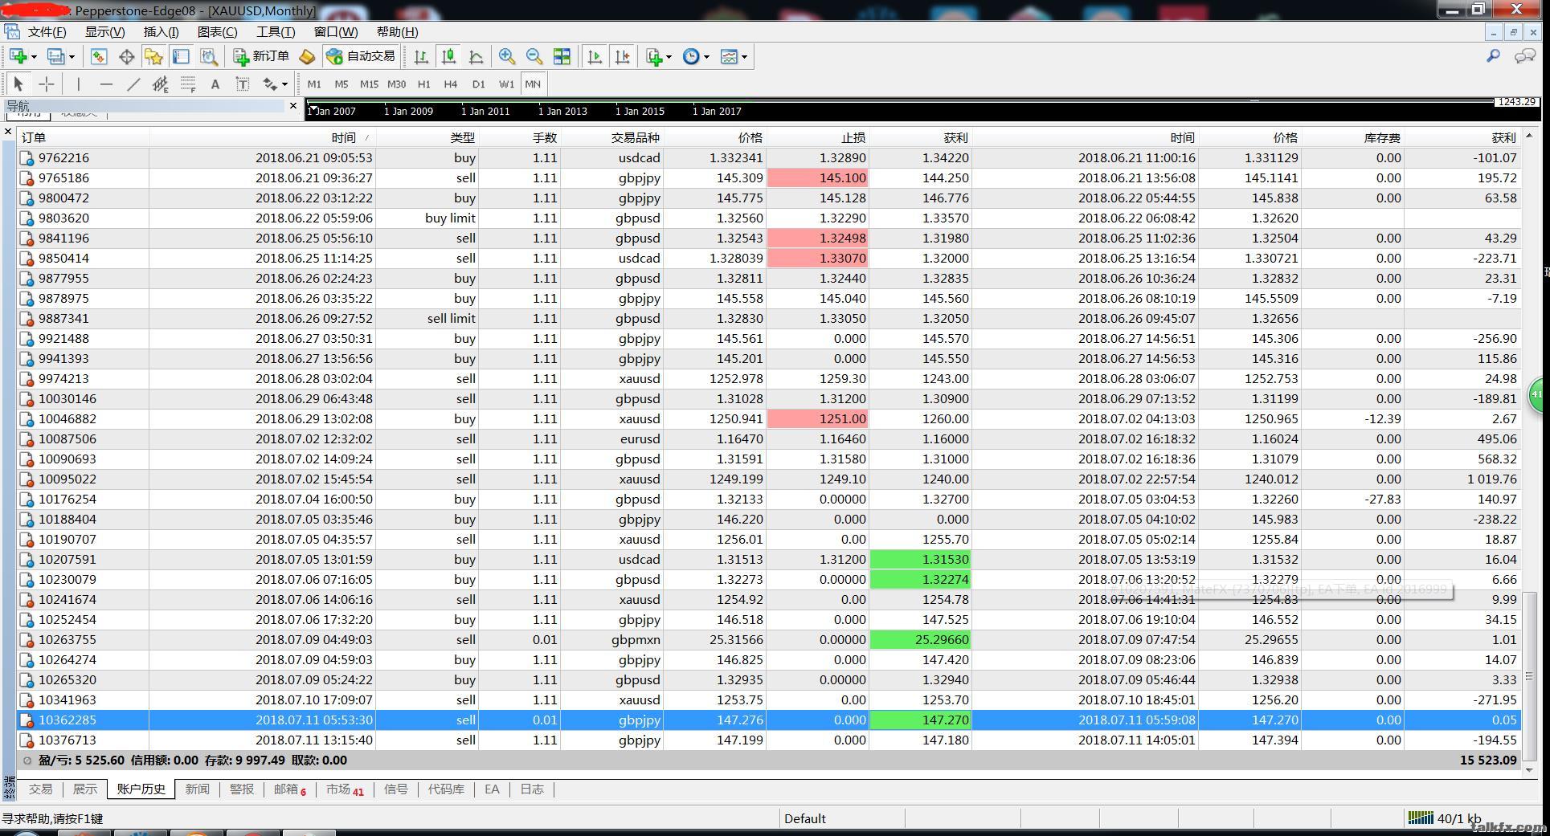Expand New Chart dropdown arrow
The image size is (1550, 836).
(x=34, y=56)
